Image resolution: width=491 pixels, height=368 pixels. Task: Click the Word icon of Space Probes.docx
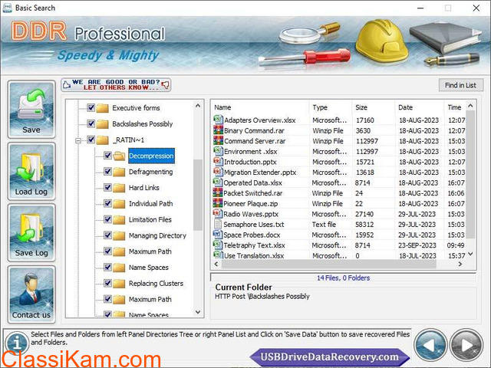(218, 235)
